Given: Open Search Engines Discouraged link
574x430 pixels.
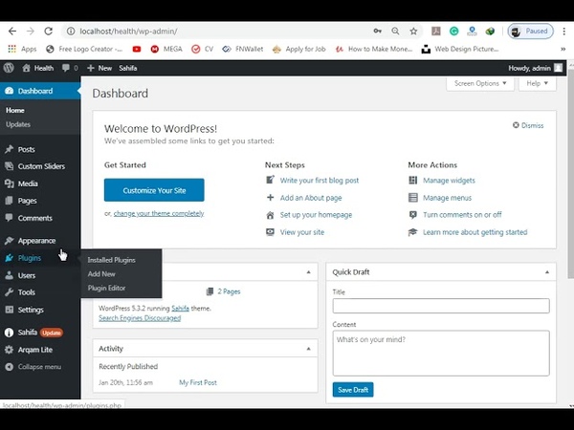Looking at the screenshot, I should (140, 318).
